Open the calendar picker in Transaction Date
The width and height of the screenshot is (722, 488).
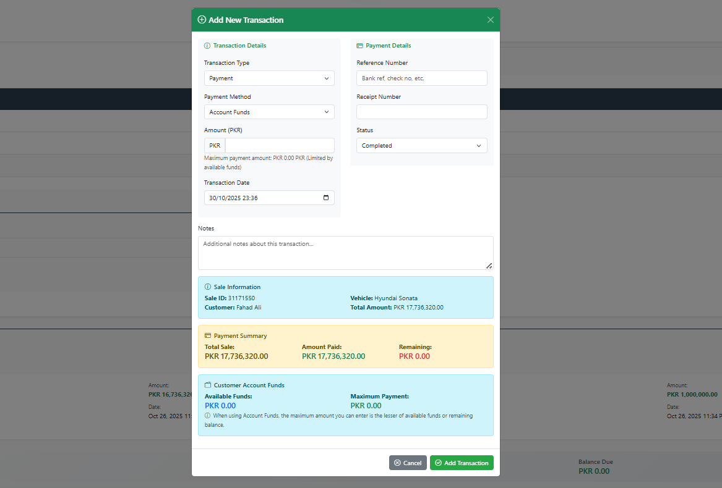pos(326,198)
